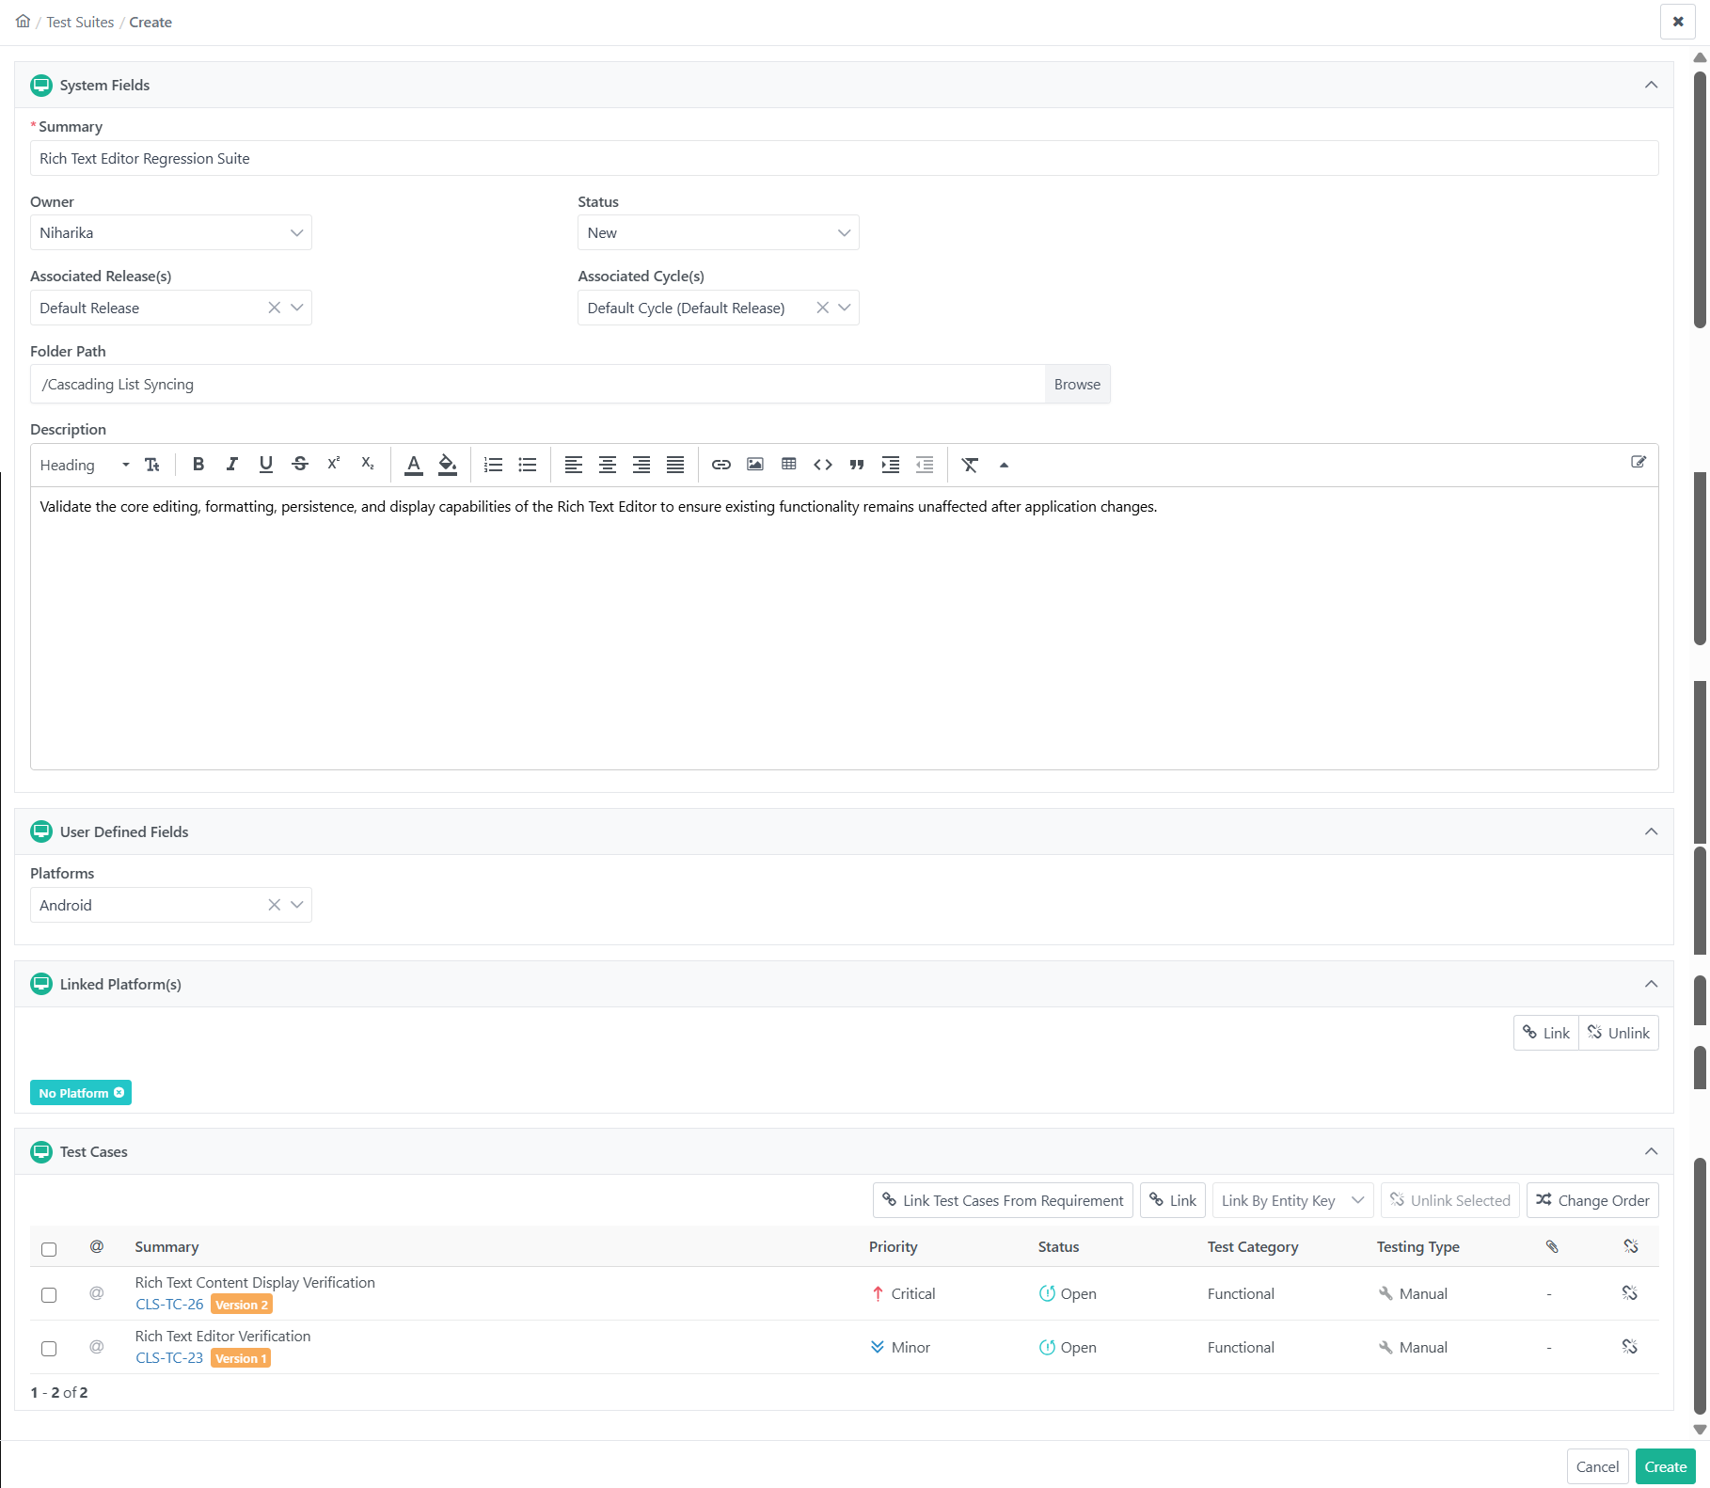The width and height of the screenshot is (1710, 1488).
Task: Insert an unordered bullet list
Action: coord(528,465)
